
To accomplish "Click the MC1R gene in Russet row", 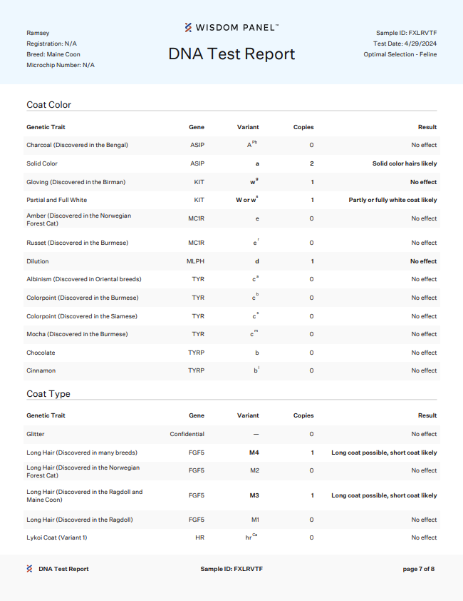I will pos(196,243).
